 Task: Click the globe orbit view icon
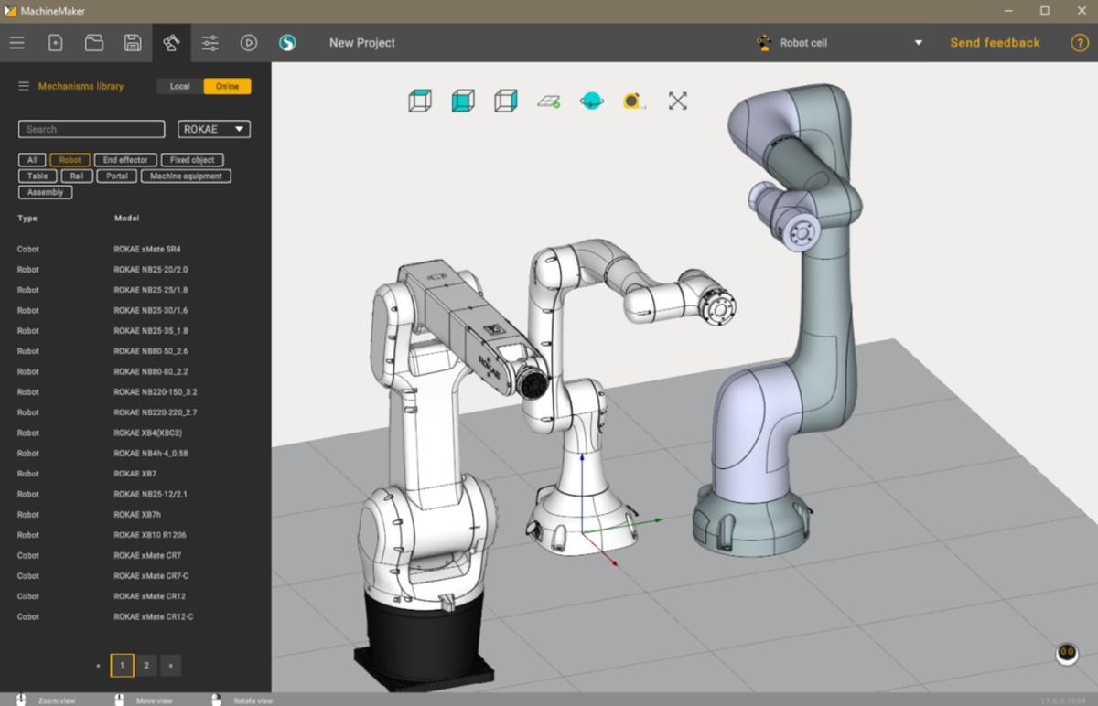(590, 101)
